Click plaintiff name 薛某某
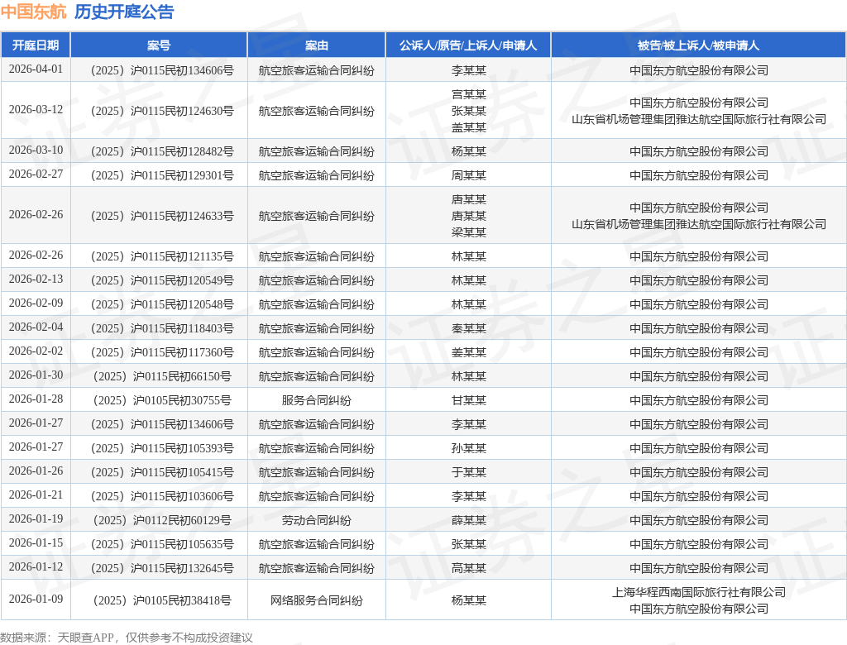The image size is (847, 645). [468, 520]
